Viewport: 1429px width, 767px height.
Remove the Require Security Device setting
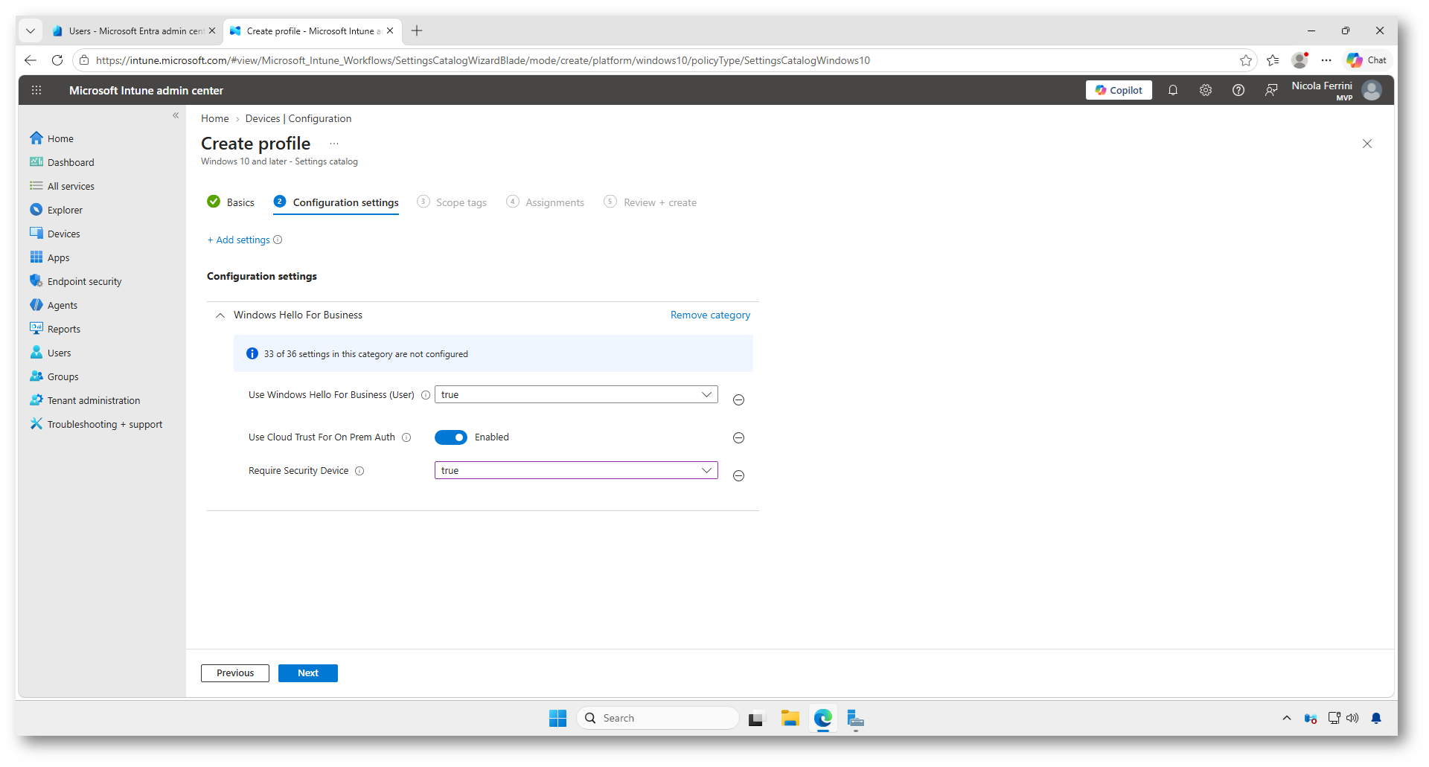click(738, 476)
